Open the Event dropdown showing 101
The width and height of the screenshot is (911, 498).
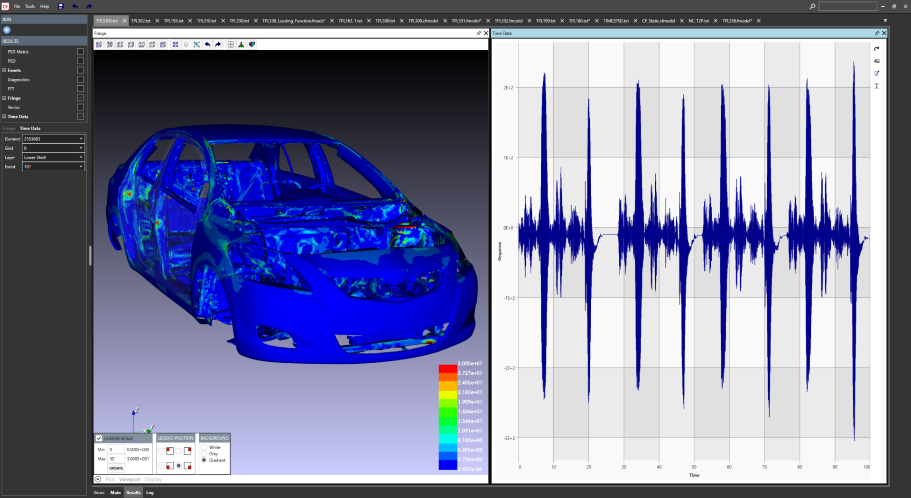pyautogui.click(x=53, y=166)
